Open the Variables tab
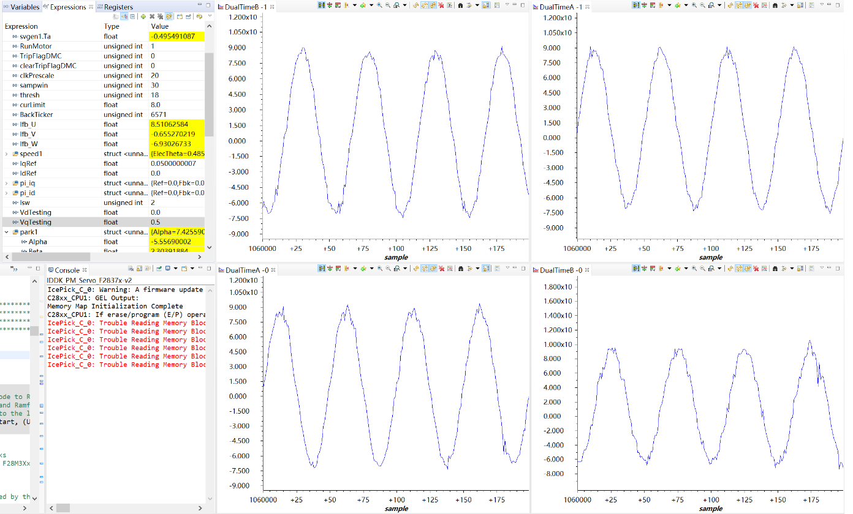Viewport: 853px width, 514px height. click(x=20, y=7)
